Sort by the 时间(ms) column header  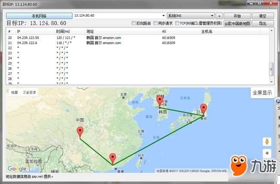tap(70, 31)
